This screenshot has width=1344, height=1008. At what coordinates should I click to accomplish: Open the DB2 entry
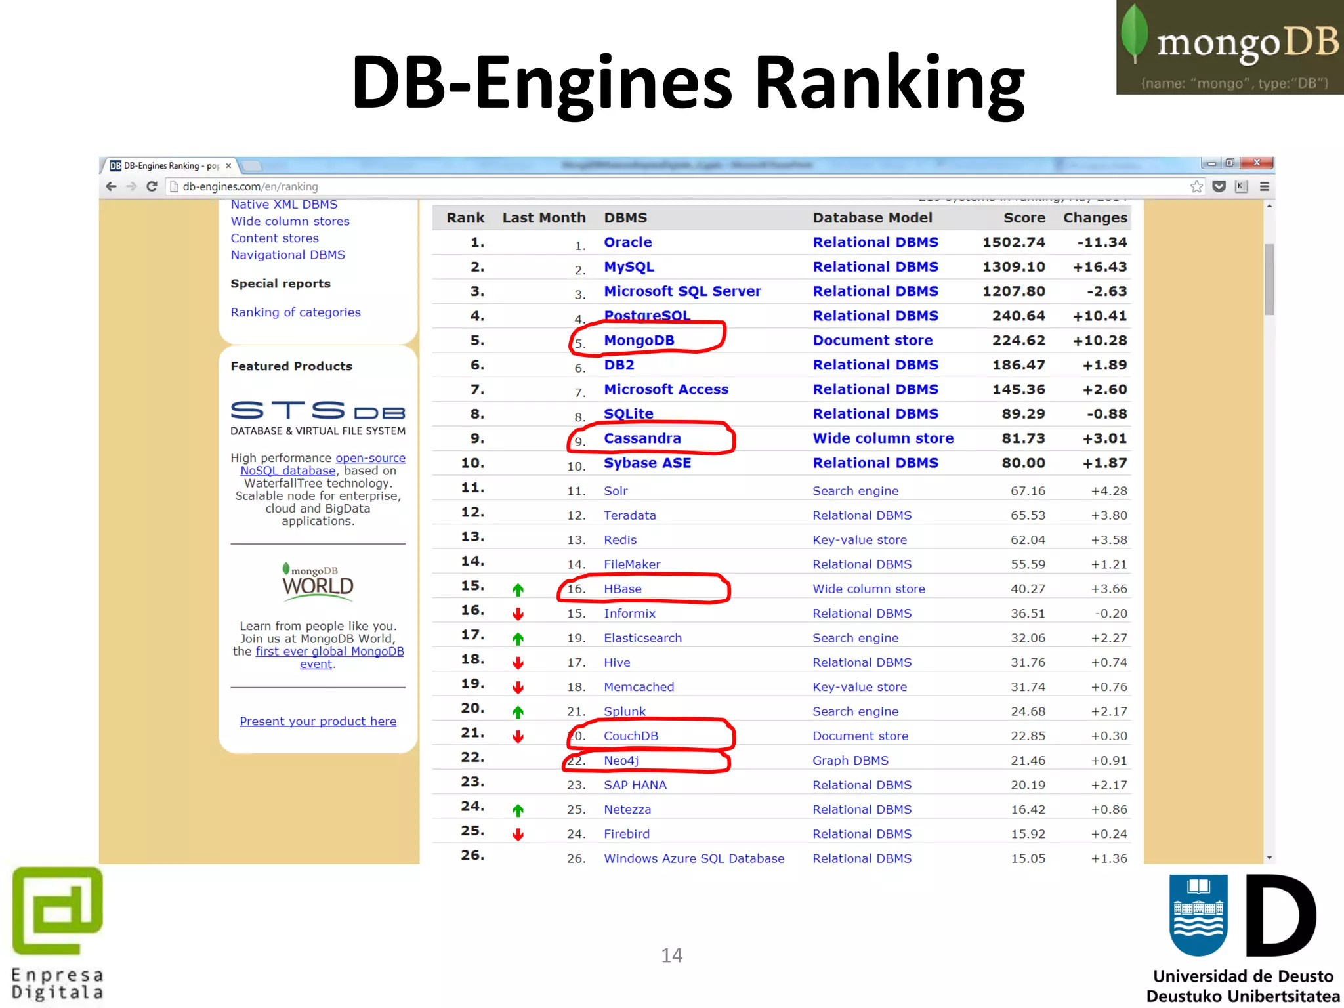[x=619, y=365]
